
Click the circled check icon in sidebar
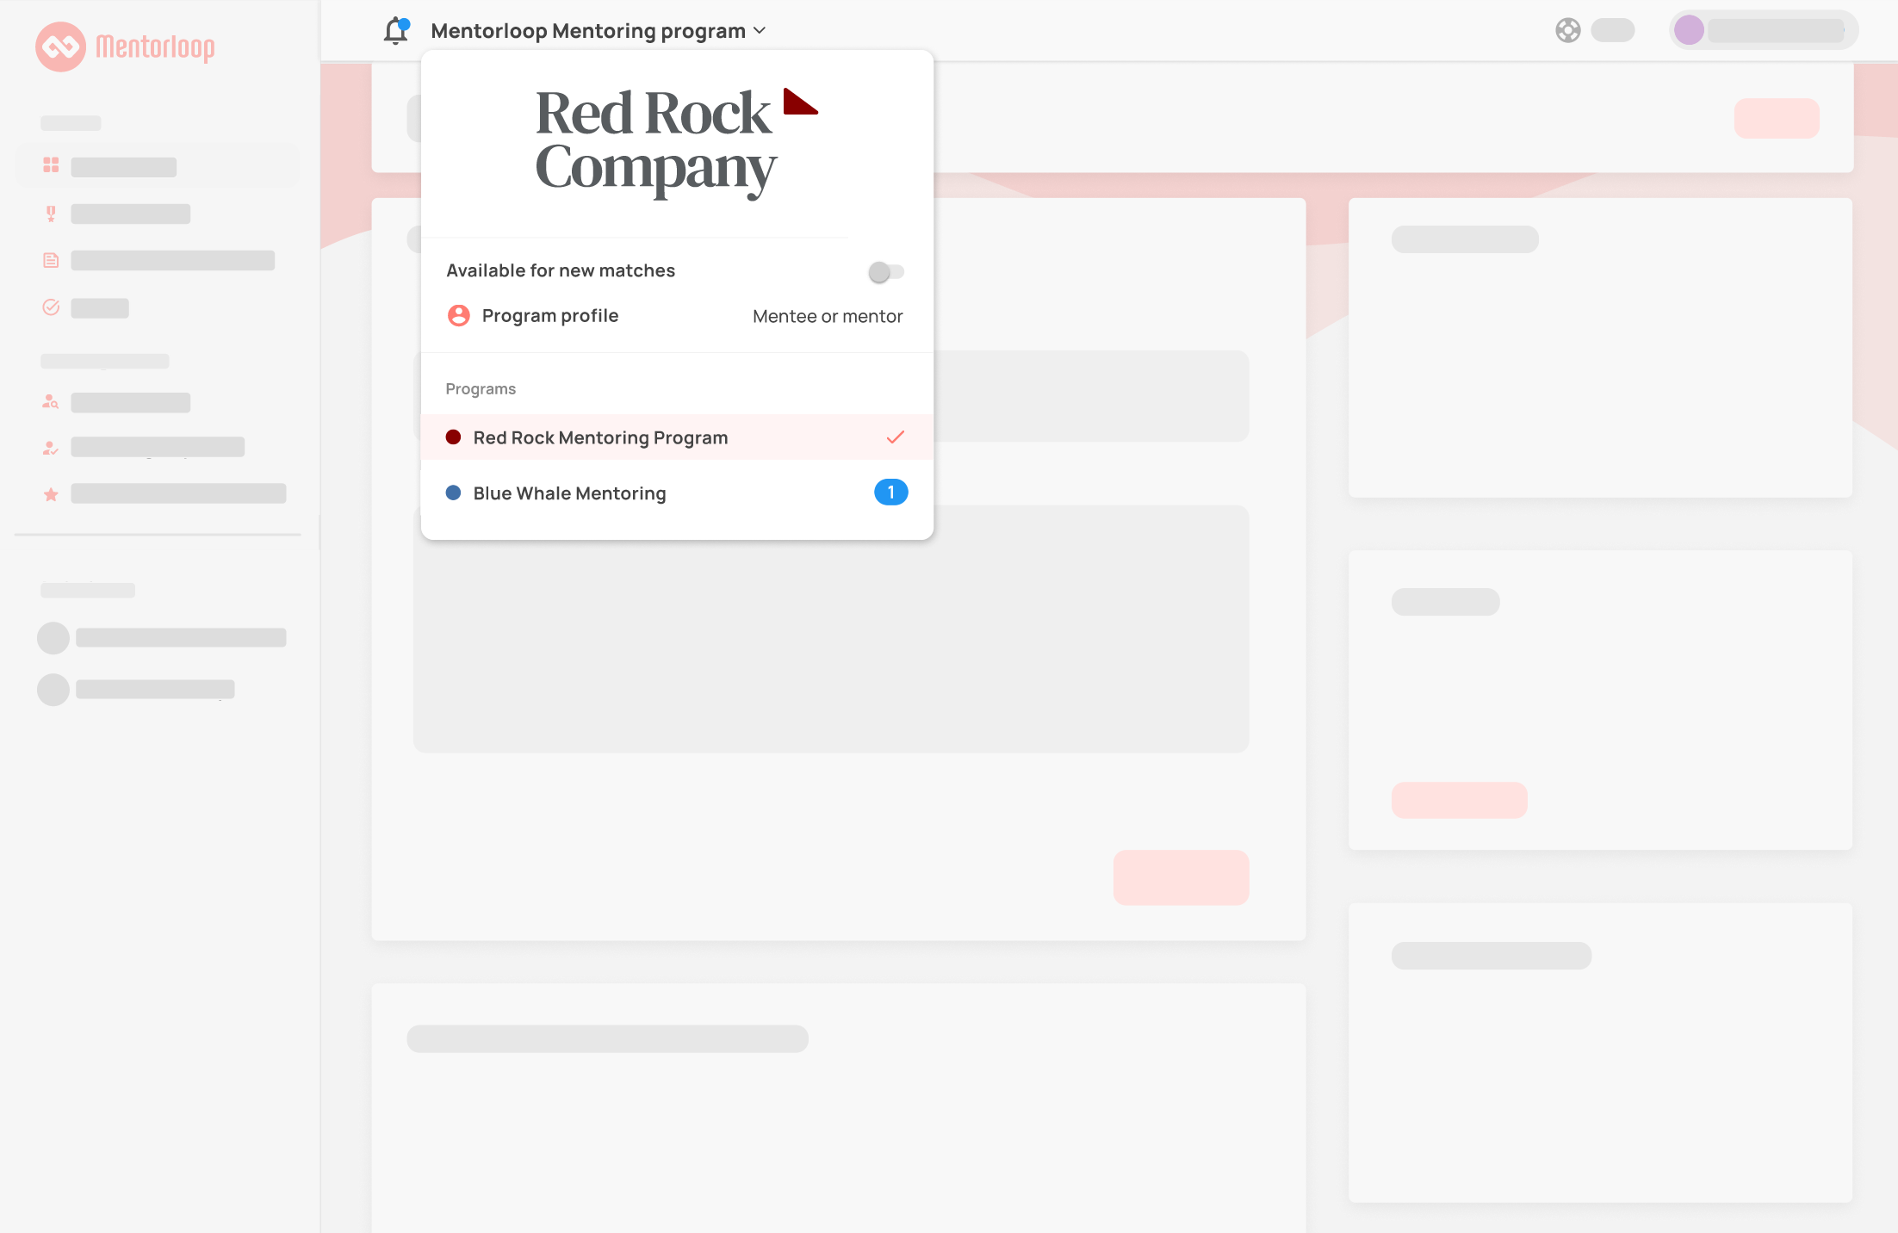(51, 307)
